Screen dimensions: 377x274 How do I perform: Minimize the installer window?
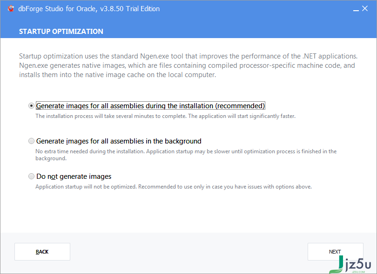[356, 9]
